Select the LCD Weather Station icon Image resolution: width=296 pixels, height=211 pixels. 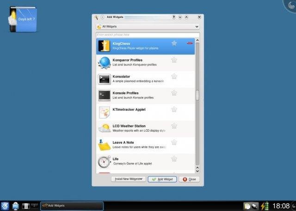(104, 128)
